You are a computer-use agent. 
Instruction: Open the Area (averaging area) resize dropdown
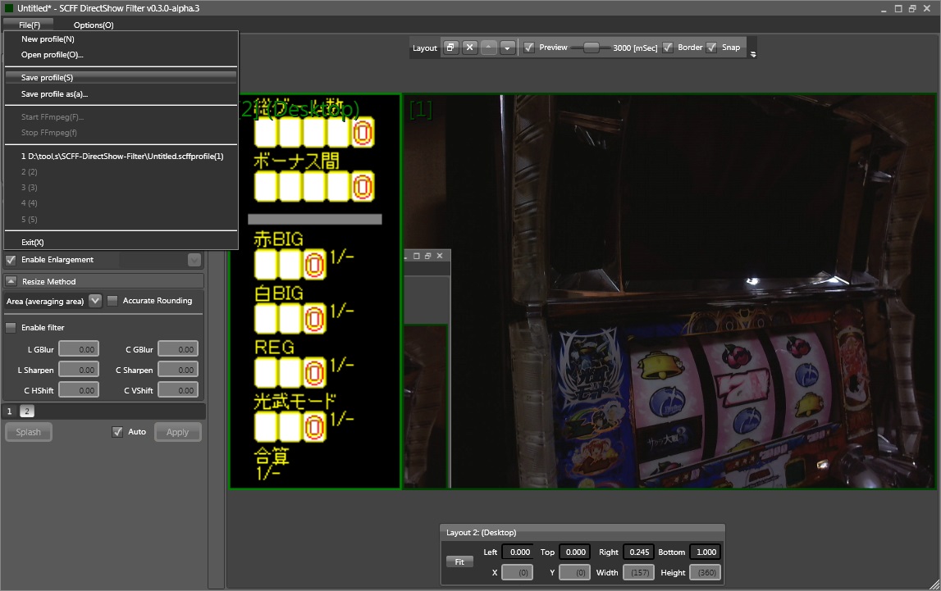click(x=95, y=301)
